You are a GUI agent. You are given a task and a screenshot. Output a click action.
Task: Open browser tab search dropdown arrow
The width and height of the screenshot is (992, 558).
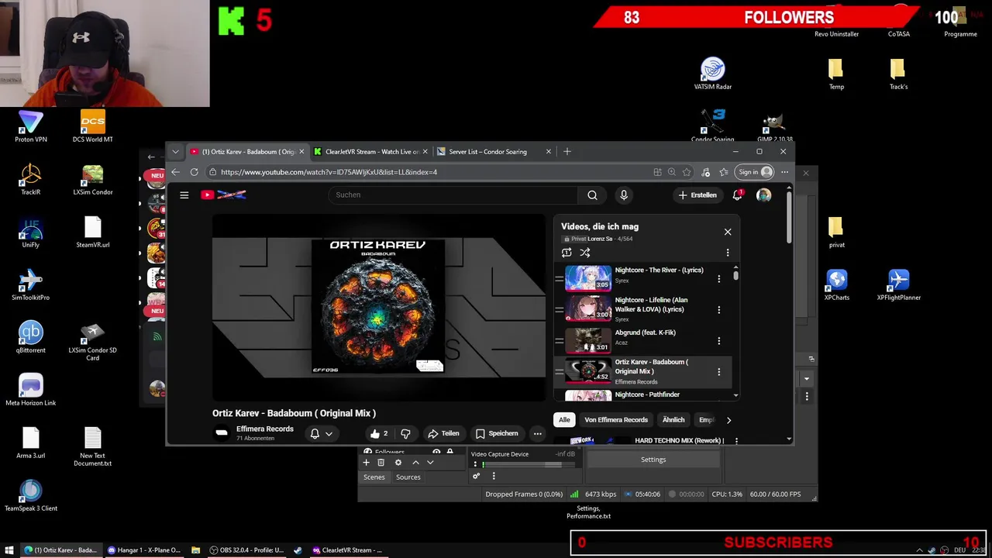[175, 152]
